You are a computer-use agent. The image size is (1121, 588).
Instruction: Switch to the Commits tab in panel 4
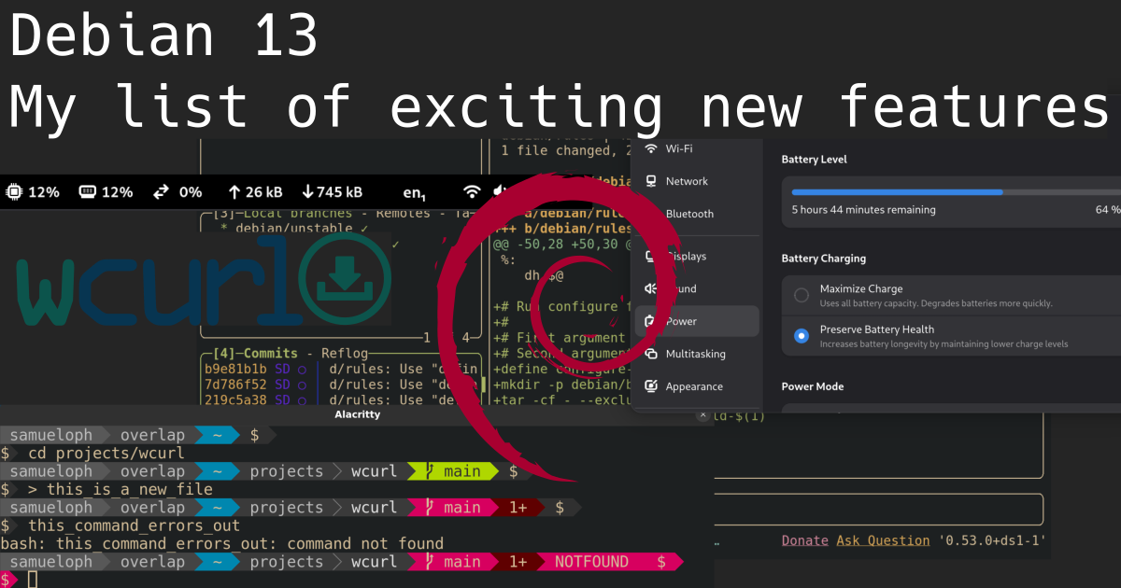point(273,354)
